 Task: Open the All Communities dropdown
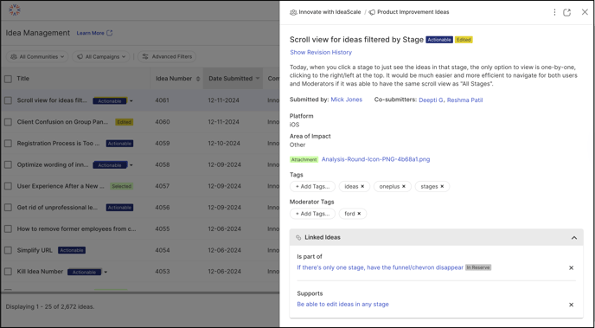point(37,56)
